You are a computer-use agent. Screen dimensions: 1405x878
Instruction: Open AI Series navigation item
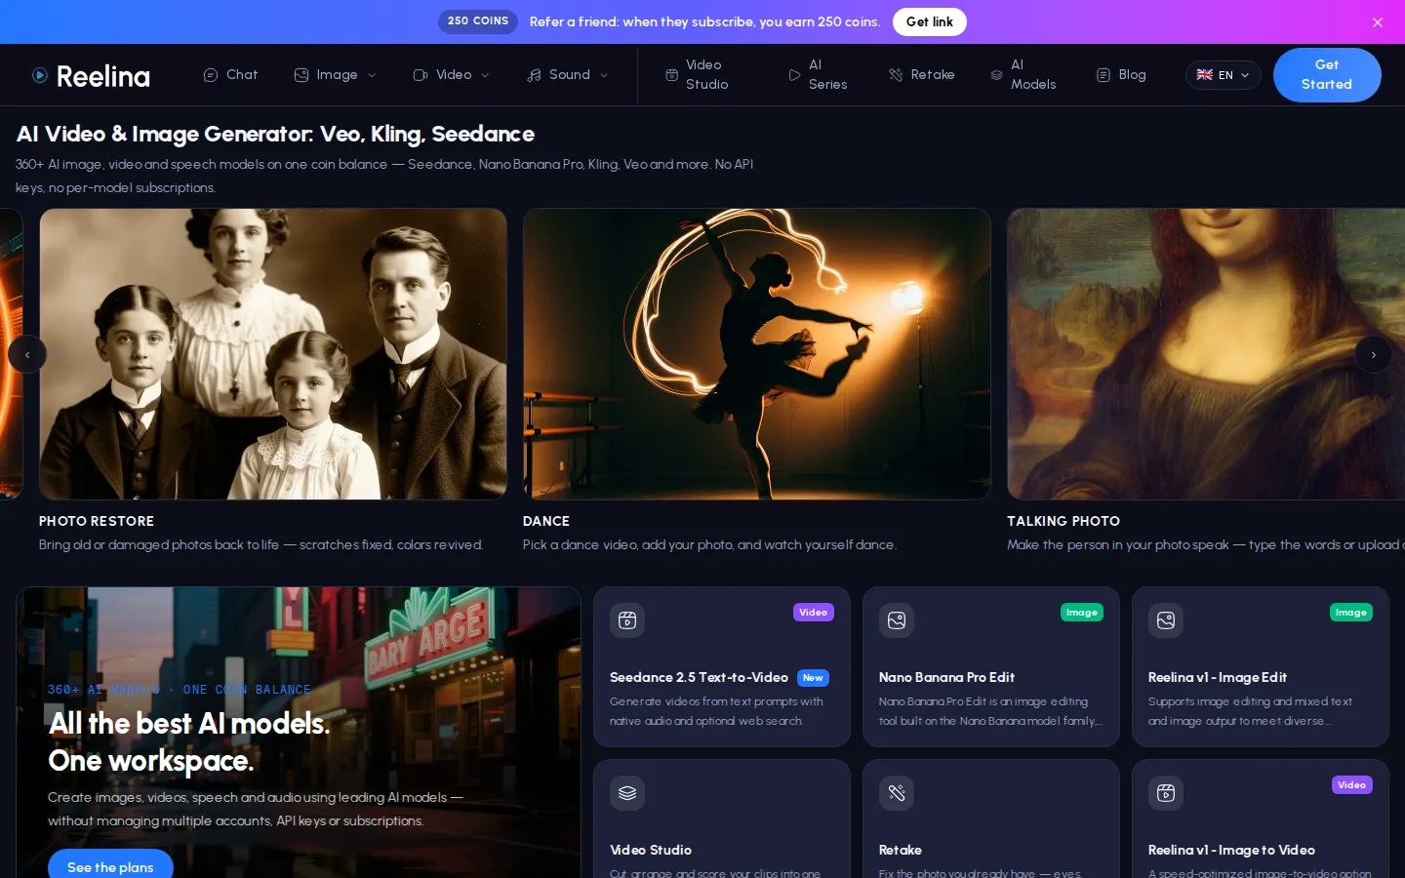coord(819,75)
